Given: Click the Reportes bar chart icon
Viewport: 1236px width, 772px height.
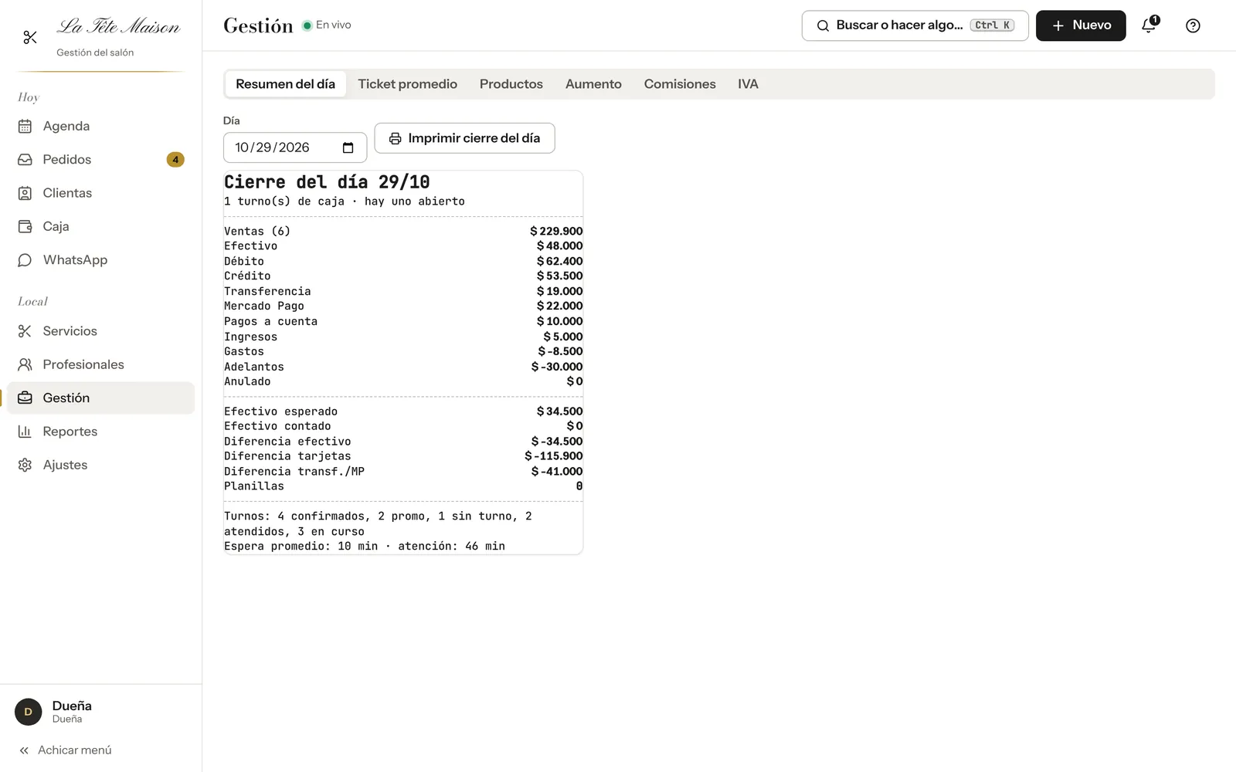Looking at the screenshot, I should tap(25, 432).
